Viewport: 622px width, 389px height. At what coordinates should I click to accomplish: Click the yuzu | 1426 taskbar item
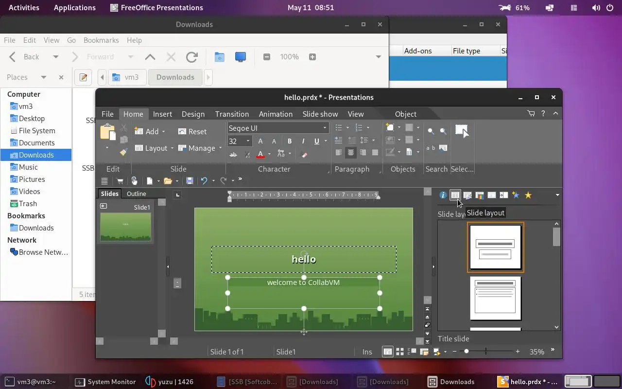[171, 382]
